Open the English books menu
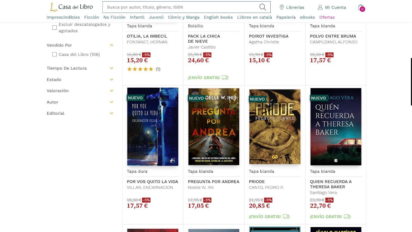The width and height of the screenshot is (412, 232). [x=218, y=17]
